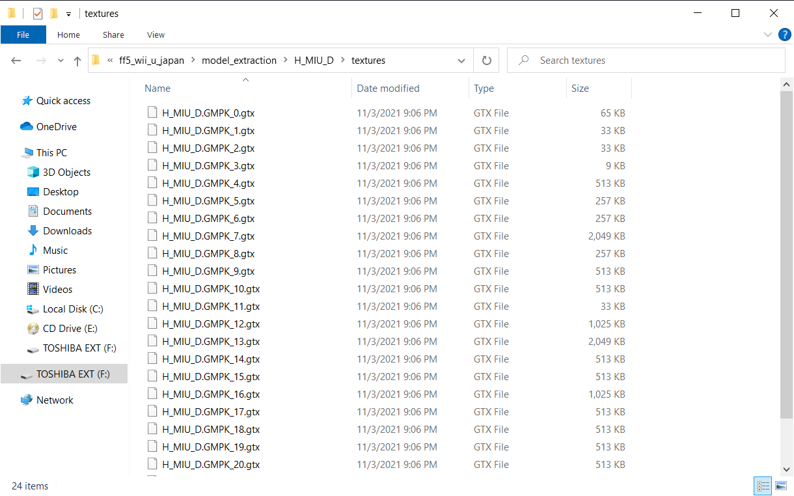Open Music in navigation pane
This screenshot has height=496, width=794.
tap(48, 250)
